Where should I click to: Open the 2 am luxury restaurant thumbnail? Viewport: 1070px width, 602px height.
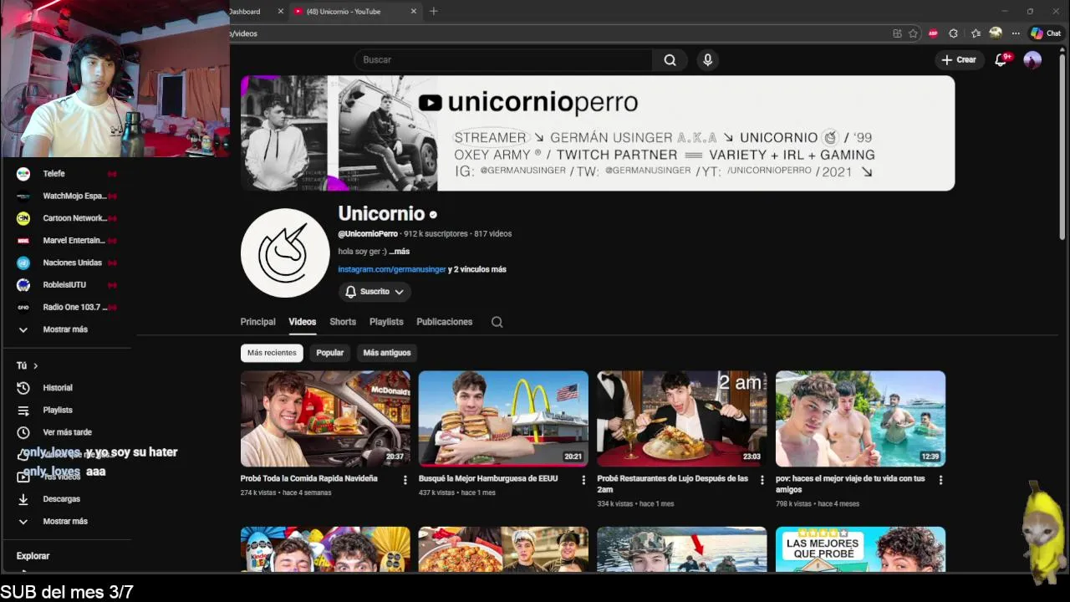click(682, 419)
